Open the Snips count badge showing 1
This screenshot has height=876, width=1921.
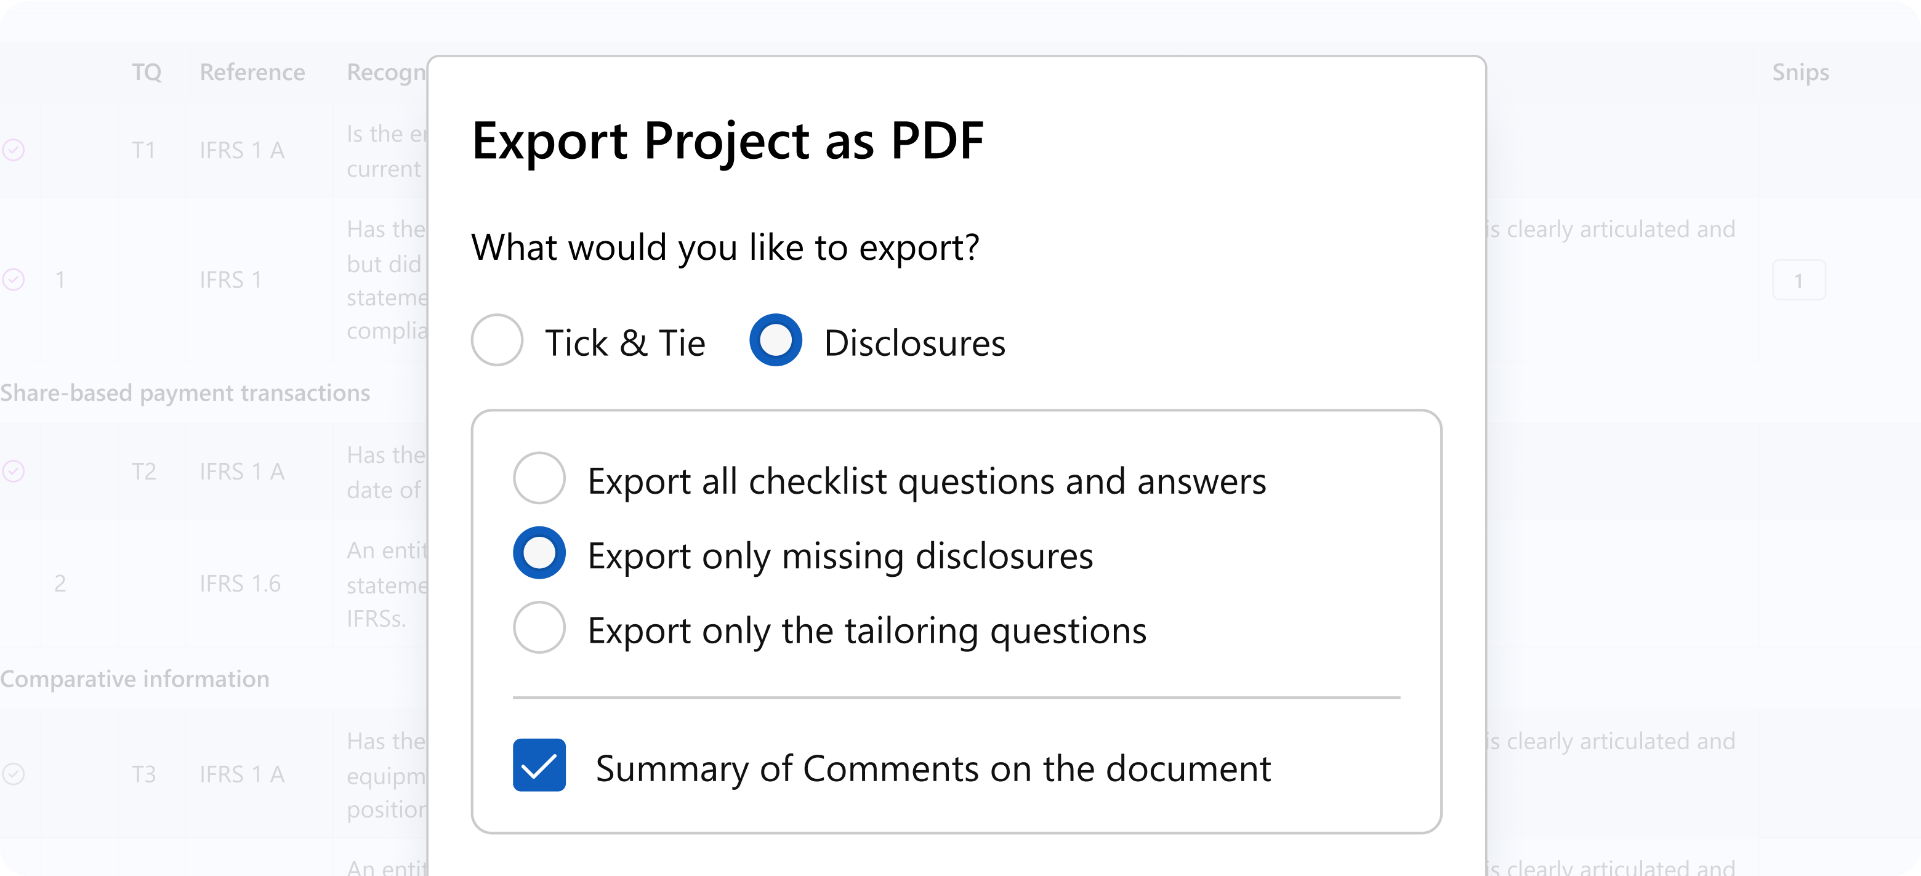click(1798, 280)
